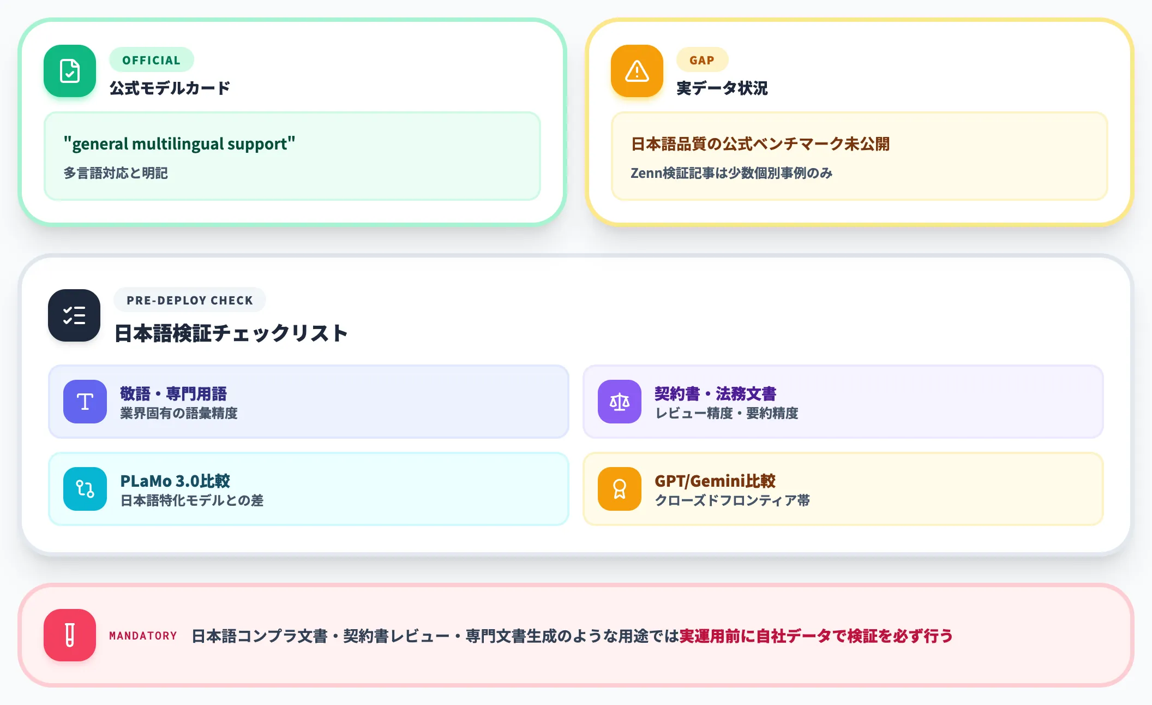This screenshot has width=1152, height=705.
Task: Click クローズドフロンティア帯 subtitle
Action: pyautogui.click(x=732, y=500)
